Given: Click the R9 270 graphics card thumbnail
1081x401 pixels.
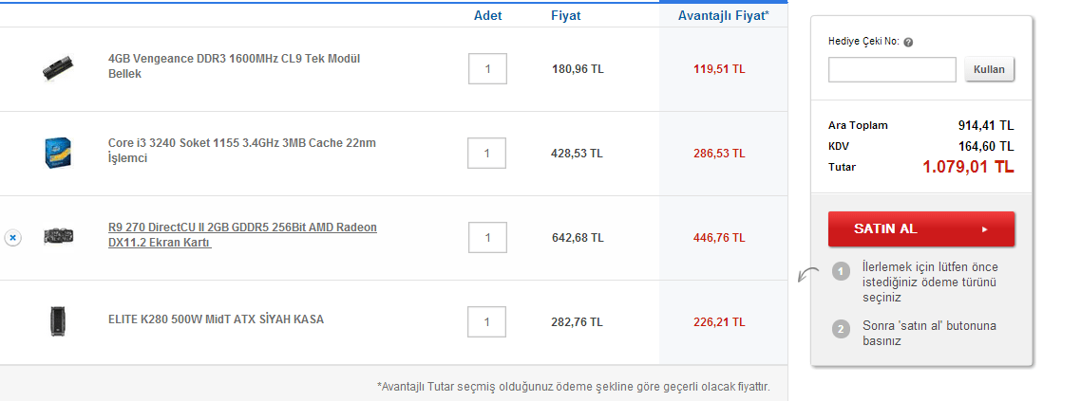Looking at the screenshot, I should (58, 237).
